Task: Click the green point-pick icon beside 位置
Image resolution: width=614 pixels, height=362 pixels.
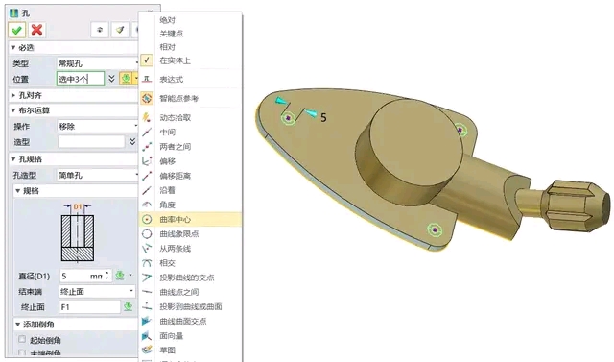Action: 126,79
